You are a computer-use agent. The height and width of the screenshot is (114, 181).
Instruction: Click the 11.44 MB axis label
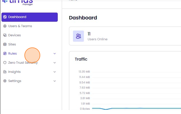tap(84, 77)
